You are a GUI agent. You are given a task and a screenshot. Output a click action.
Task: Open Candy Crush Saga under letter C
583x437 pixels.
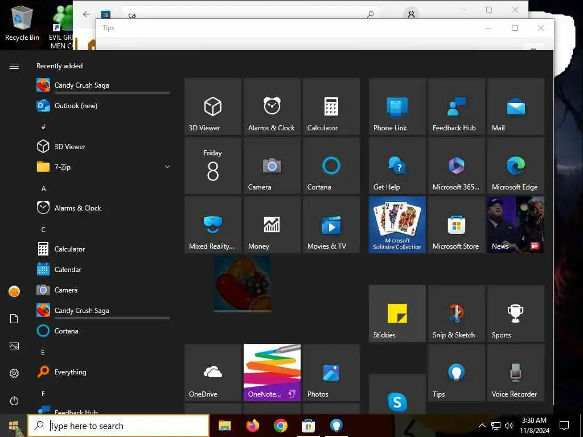click(x=102, y=311)
